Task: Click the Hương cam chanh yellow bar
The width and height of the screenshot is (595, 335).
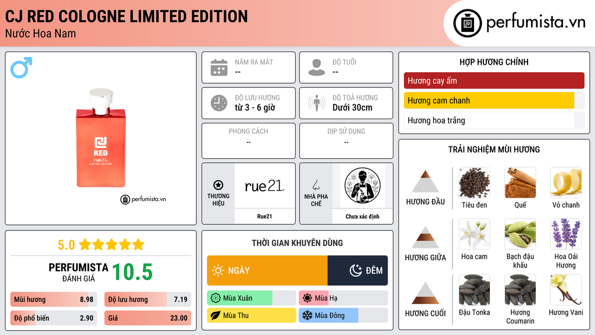Action: tap(494, 101)
